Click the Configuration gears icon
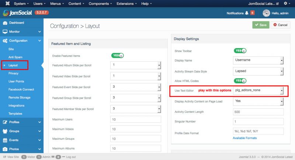This screenshot has height=160, width=295. [x=5, y=41]
